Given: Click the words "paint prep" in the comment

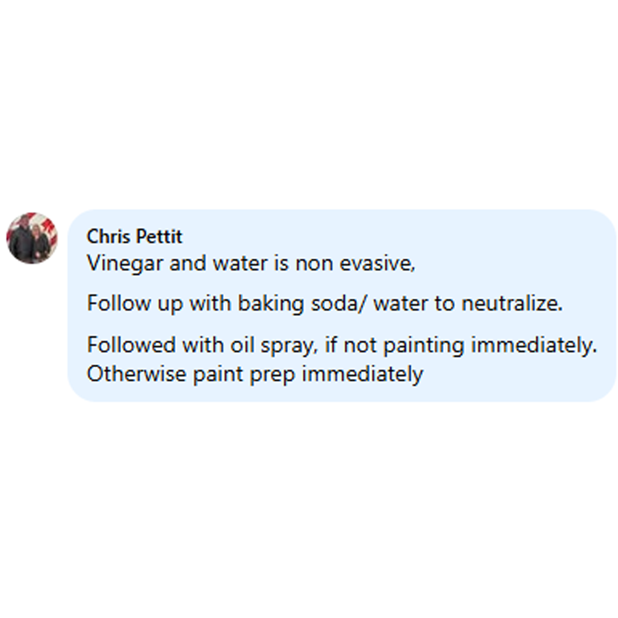Looking at the screenshot, I should point(253,374).
